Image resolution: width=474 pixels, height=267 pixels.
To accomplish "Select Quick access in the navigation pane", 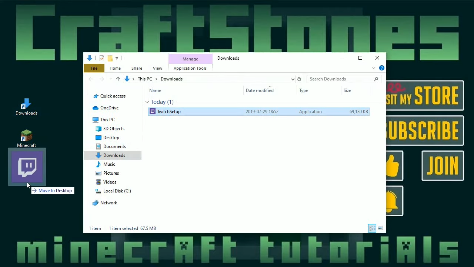I will [x=113, y=96].
